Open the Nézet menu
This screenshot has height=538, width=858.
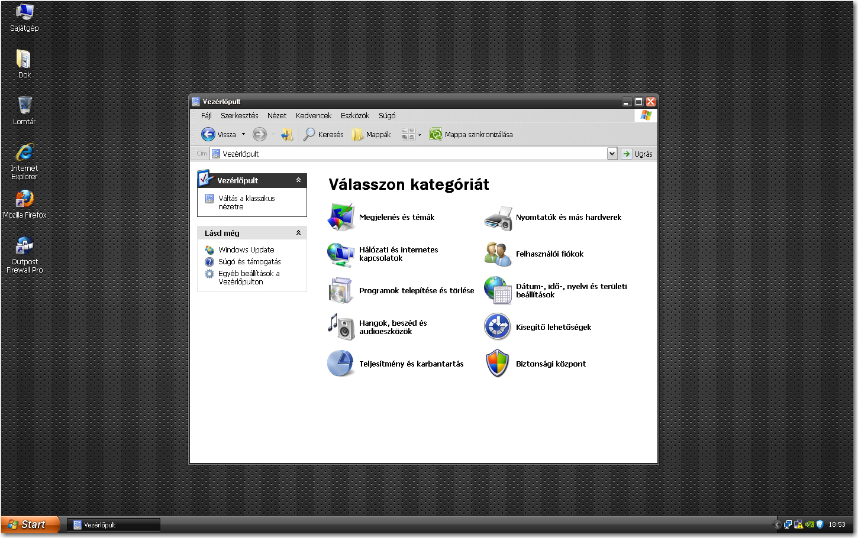pos(276,116)
